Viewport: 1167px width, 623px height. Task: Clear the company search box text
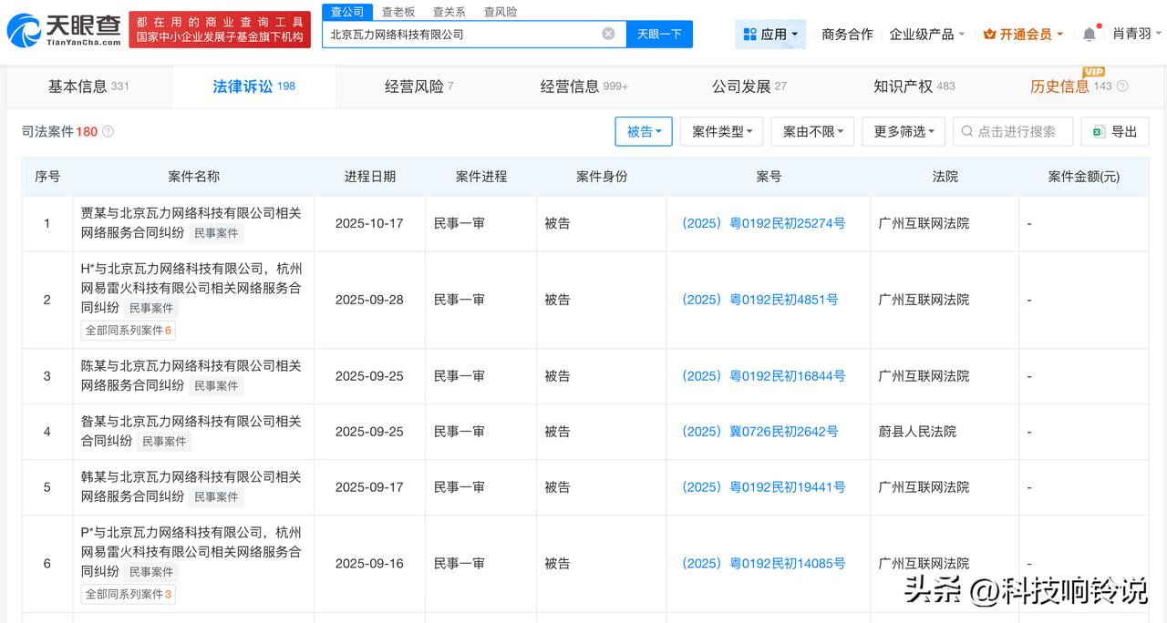(608, 34)
